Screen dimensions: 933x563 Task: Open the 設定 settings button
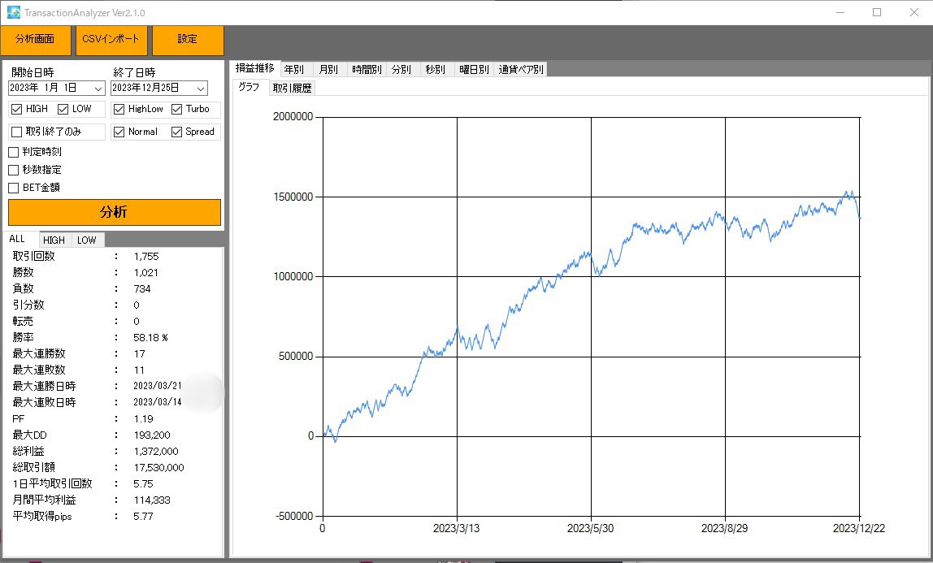(188, 40)
